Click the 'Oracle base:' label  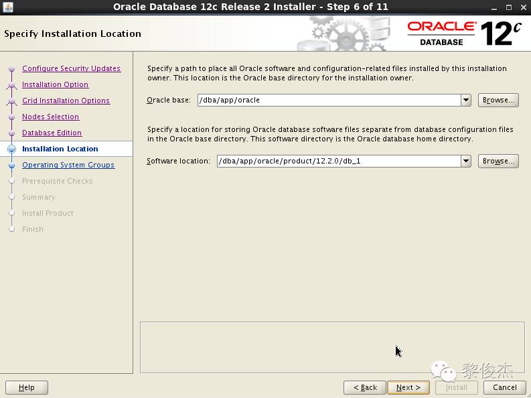[169, 100]
